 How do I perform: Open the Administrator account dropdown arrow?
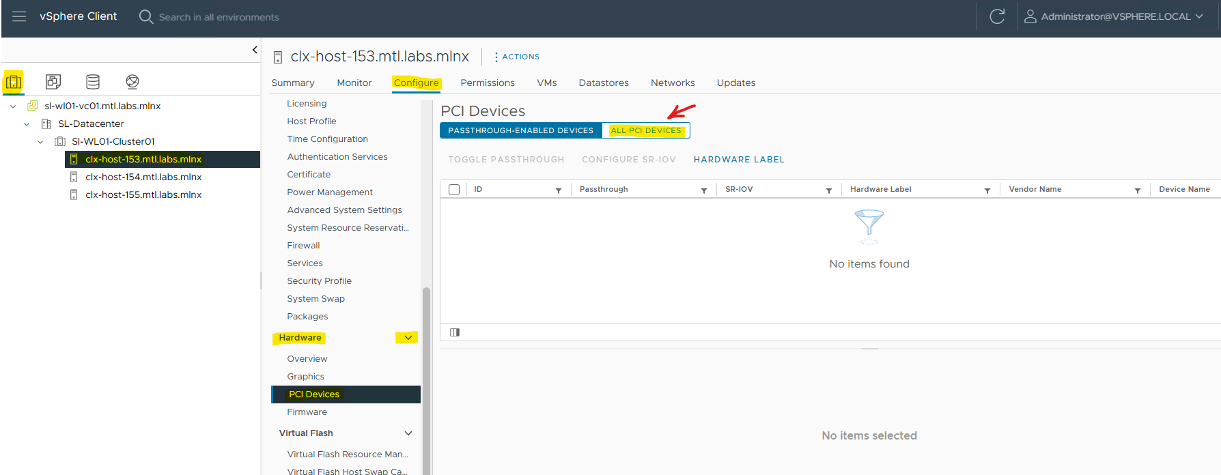tap(1199, 16)
